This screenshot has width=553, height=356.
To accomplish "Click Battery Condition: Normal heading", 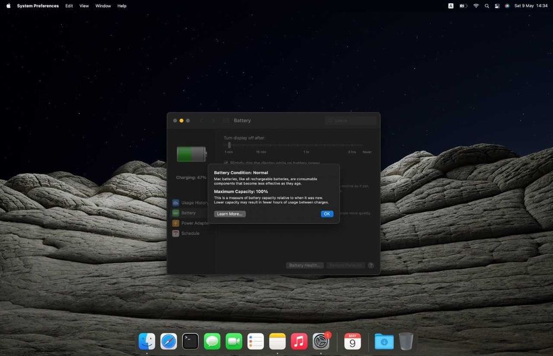I will click(241, 173).
